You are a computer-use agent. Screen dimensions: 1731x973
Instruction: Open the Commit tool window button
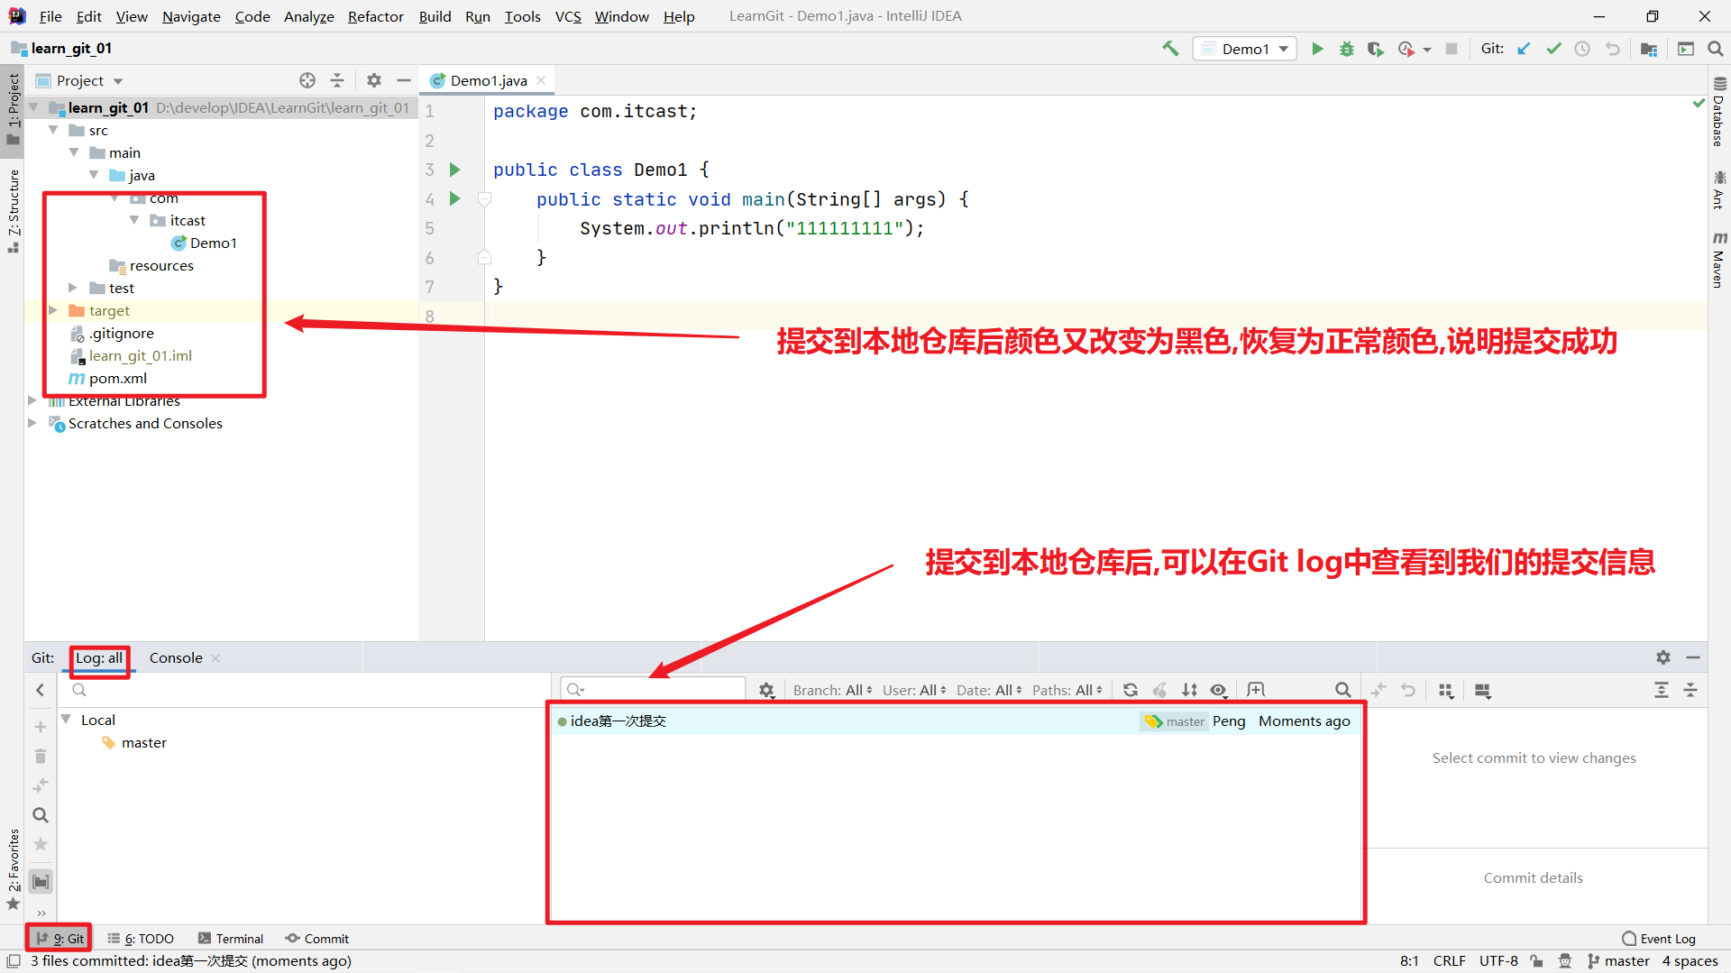[317, 939]
